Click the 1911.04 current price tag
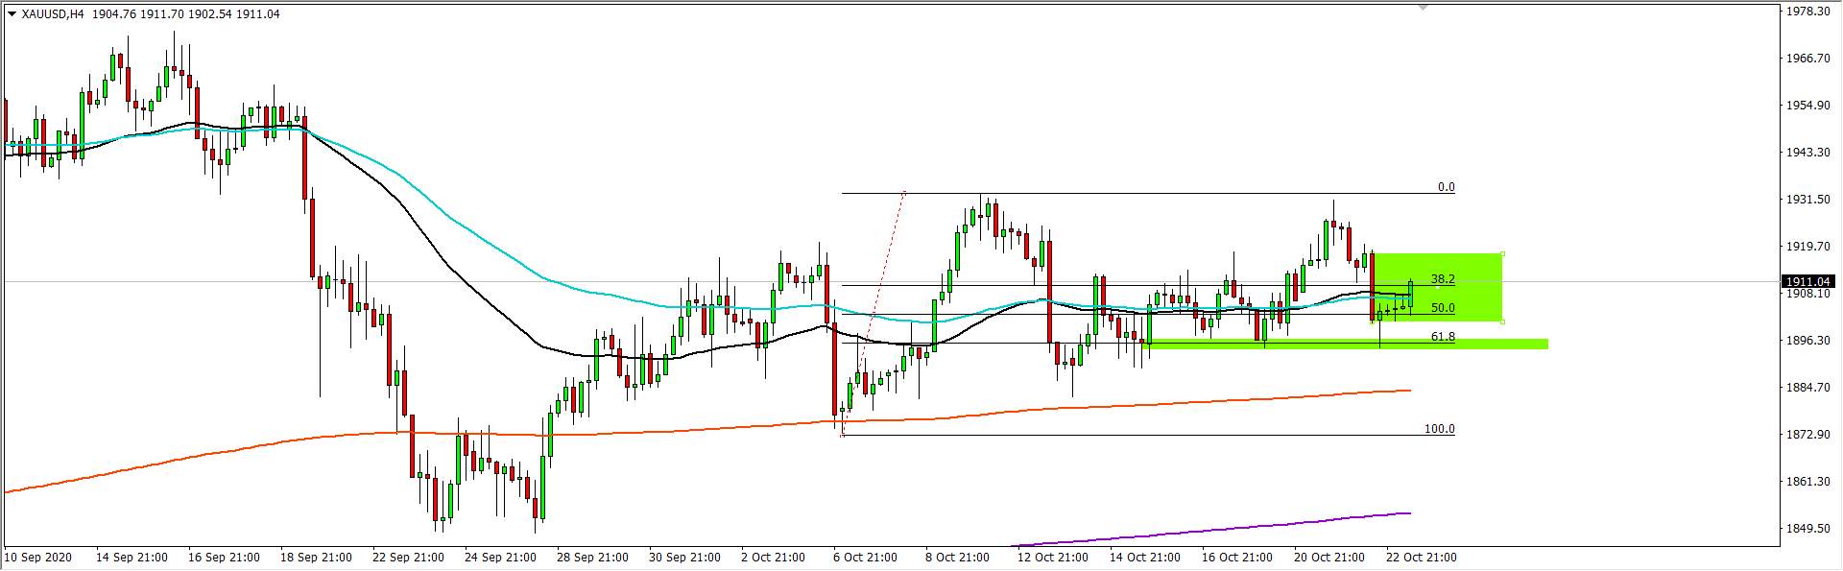The image size is (1843, 571). (1810, 281)
